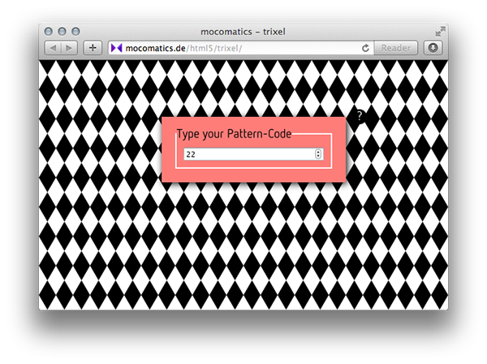The height and width of the screenshot is (364, 487).
Task: Open the question mark help button
Action: 360,116
